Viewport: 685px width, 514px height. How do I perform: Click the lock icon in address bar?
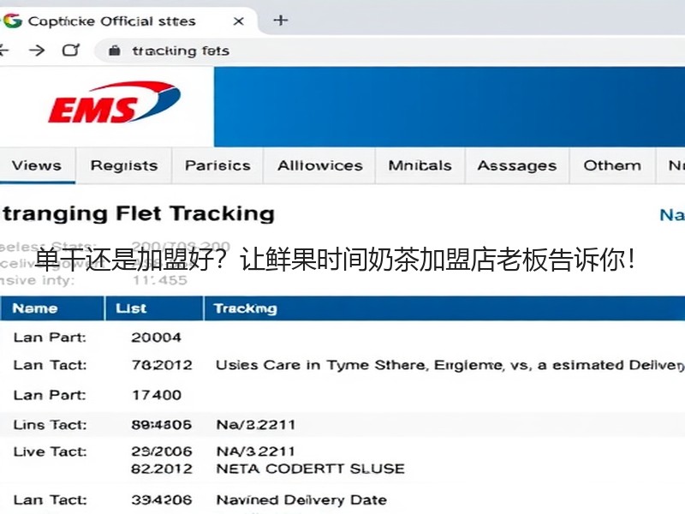point(115,51)
